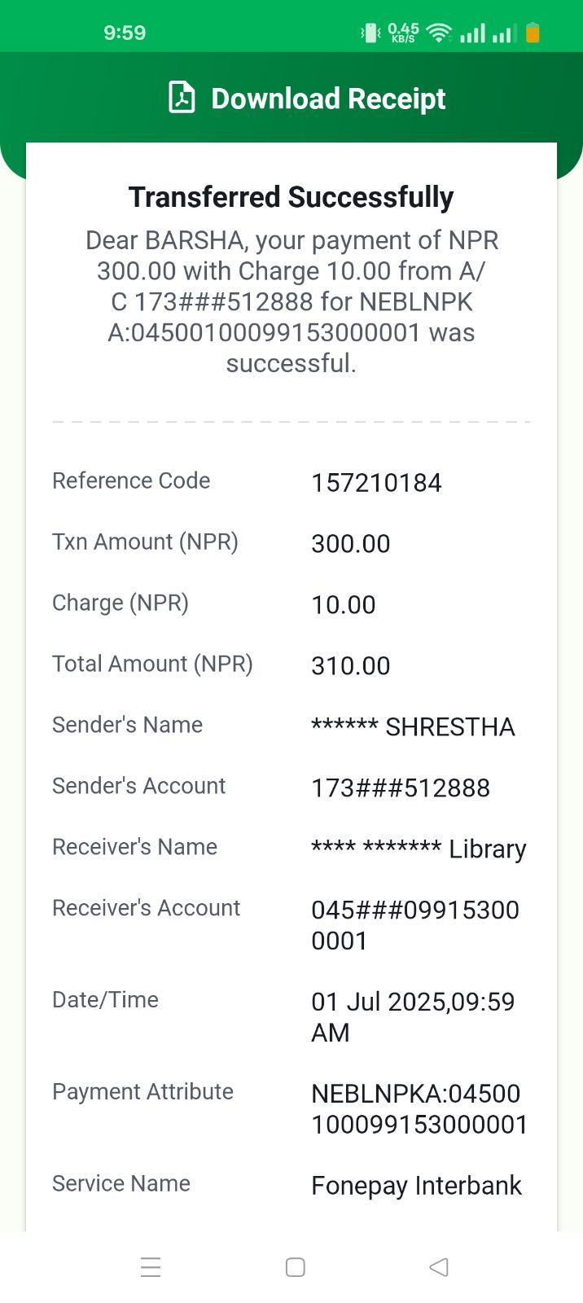Tap the date and time value
Screen dimensions: 583x1303
tap(412, 1016)
